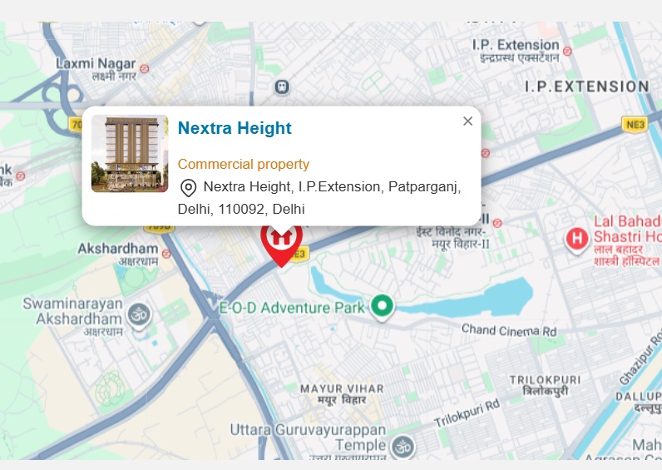Click the Swaminarayan Akshardham label
Viewport: 662px width, 470px height.
tap(72, 316)
